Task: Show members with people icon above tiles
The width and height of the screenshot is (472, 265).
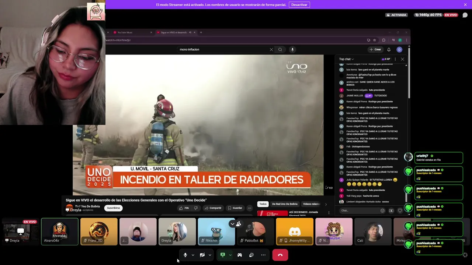Action: tap(239, 224)
